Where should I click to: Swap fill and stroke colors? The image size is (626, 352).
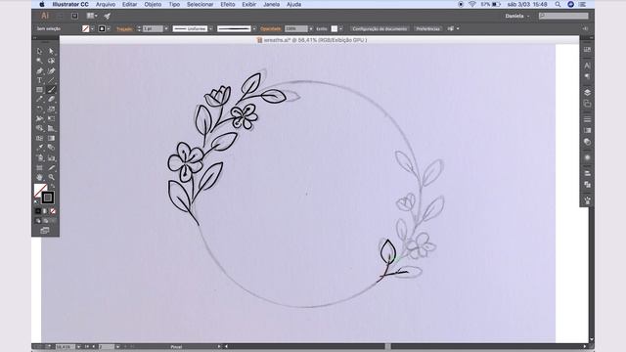53,186
